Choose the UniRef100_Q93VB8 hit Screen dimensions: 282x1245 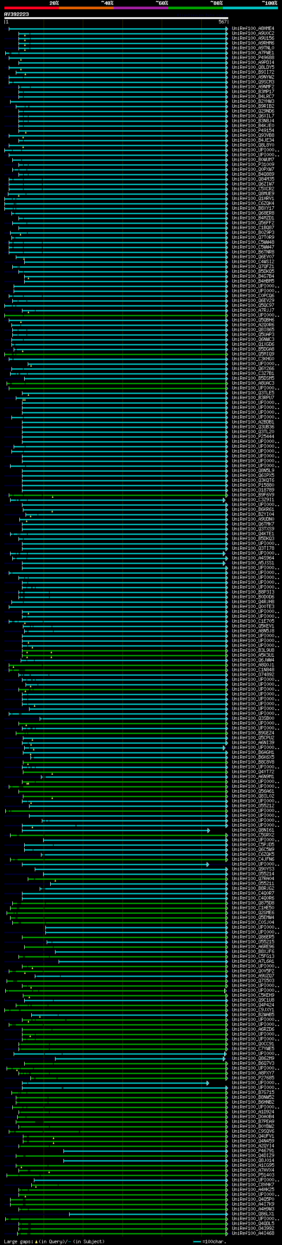(253, 135)
